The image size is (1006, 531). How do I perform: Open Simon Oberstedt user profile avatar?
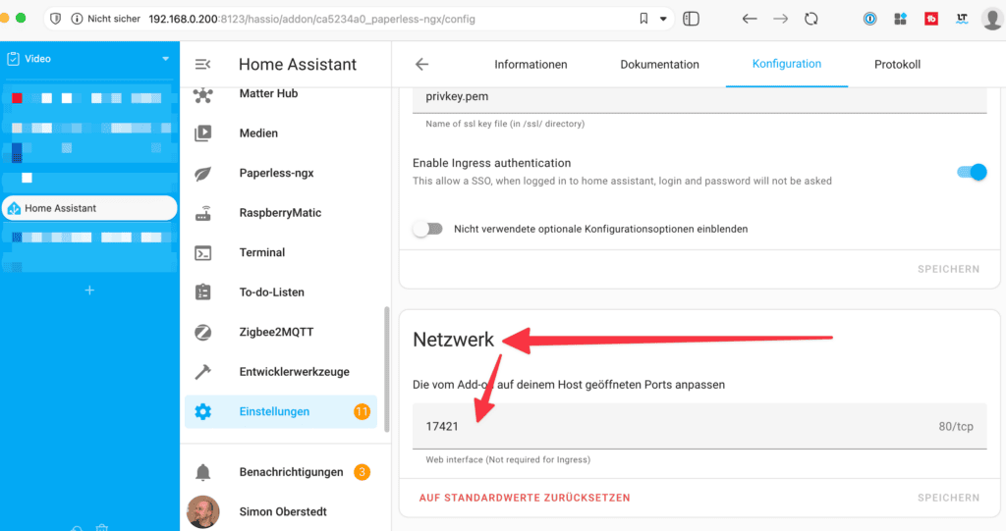click(x=202, y=511)
